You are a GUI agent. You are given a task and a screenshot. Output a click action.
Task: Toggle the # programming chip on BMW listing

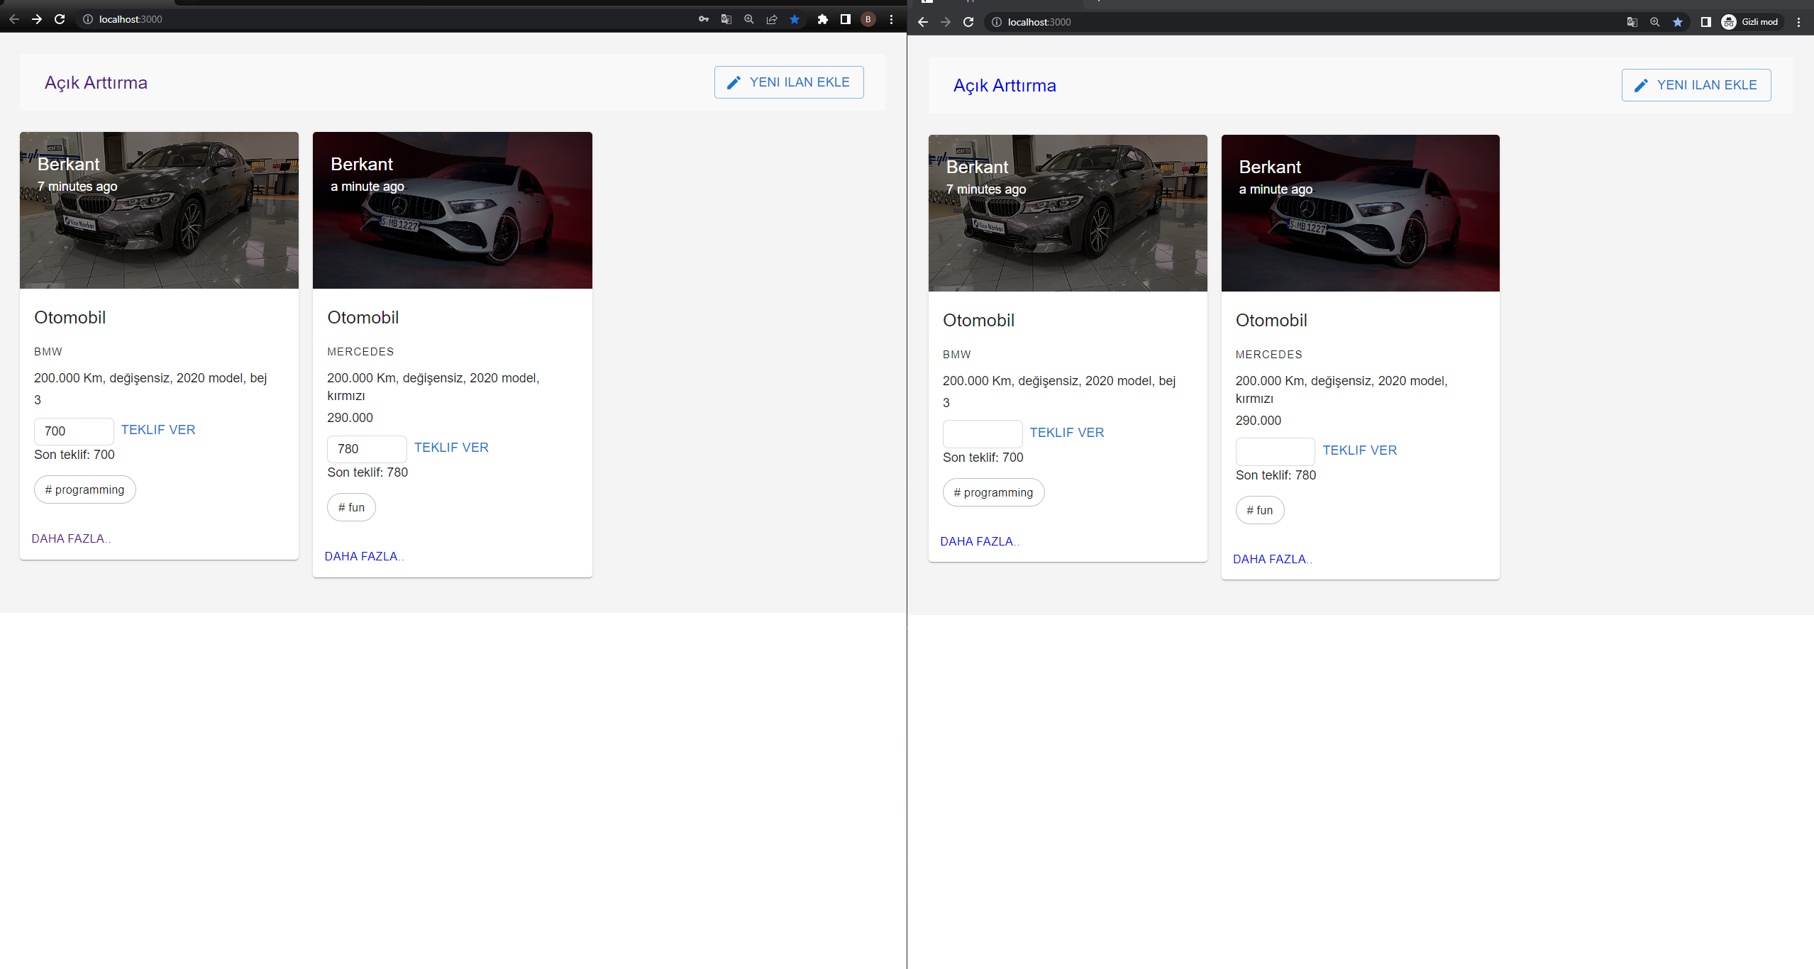pyautogui.click(x=84, y=489)
